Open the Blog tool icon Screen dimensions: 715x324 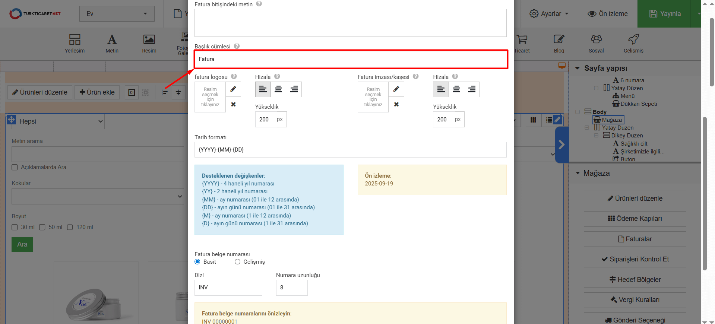click(559, 43)
